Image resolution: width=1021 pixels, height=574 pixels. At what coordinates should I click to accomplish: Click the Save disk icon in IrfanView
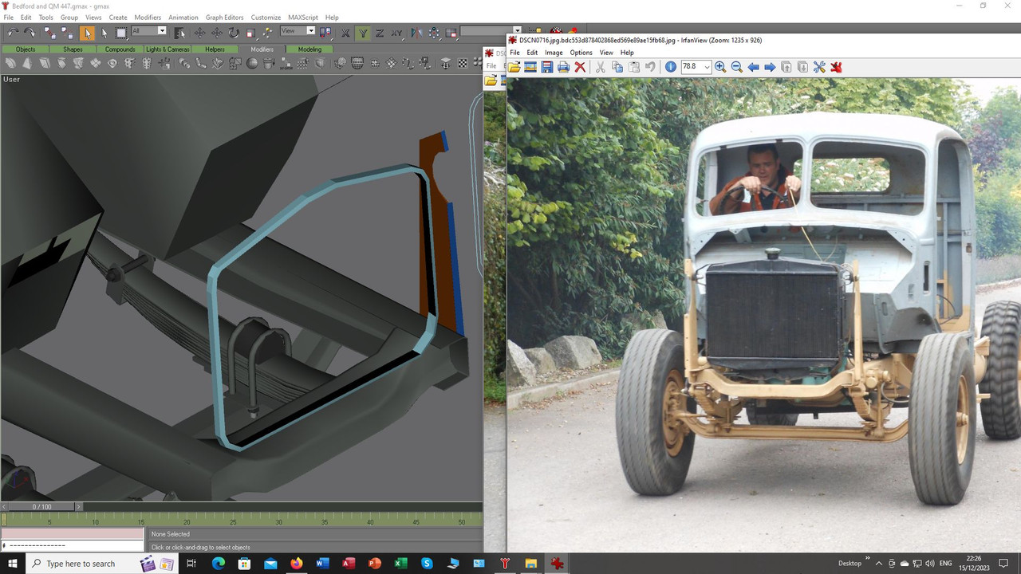547,67
